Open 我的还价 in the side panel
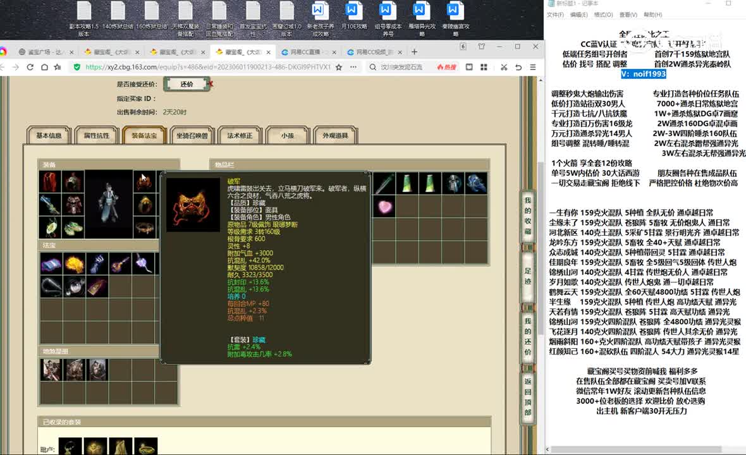 528,336
